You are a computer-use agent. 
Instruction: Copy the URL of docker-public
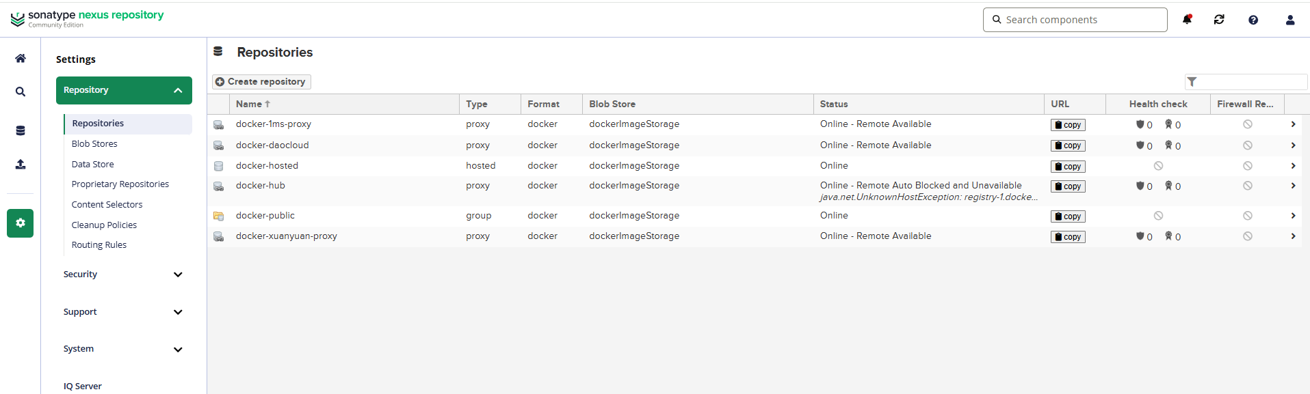click(1068, 216)
